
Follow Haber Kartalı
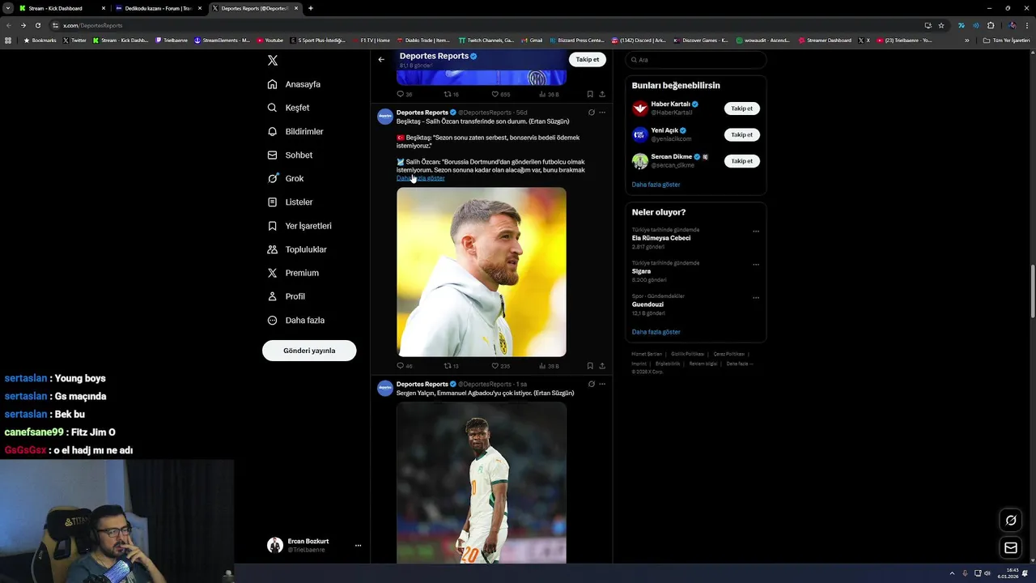pyautogui.click(x=742, y=109)
